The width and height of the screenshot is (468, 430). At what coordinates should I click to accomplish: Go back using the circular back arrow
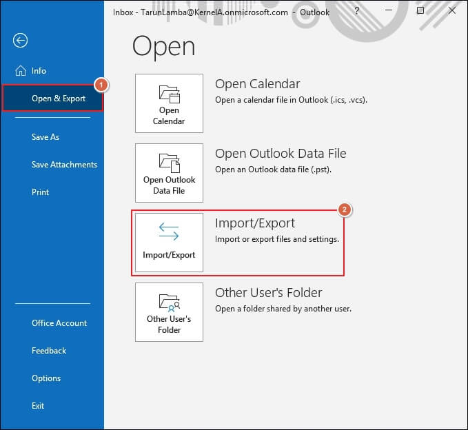20,40
